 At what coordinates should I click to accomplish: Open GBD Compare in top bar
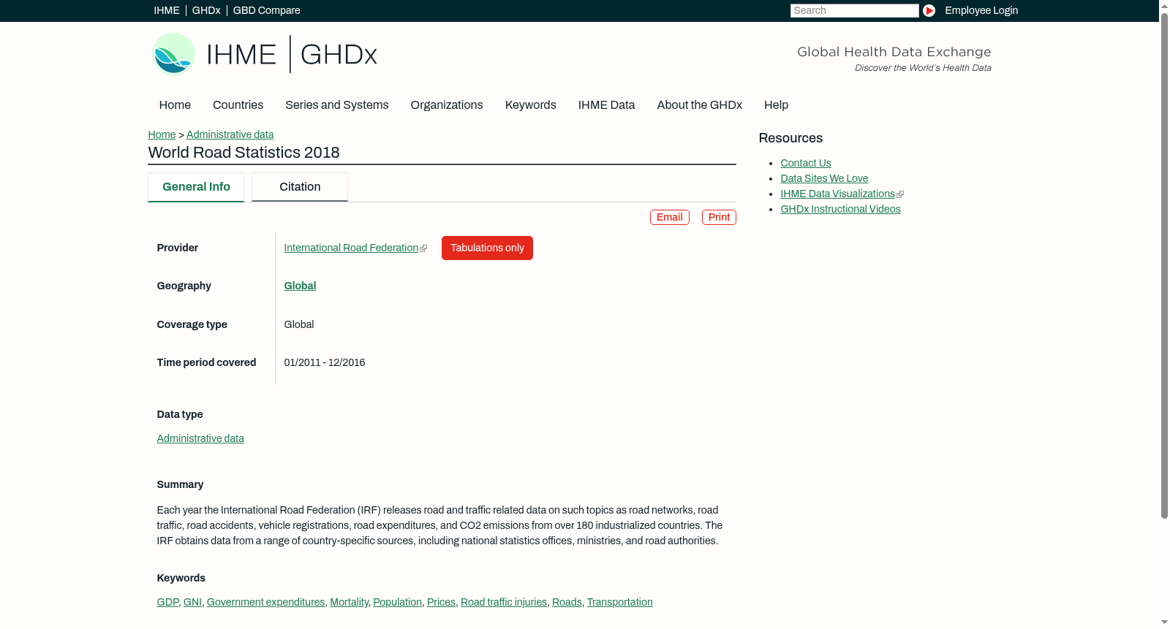tap(266, 10)
